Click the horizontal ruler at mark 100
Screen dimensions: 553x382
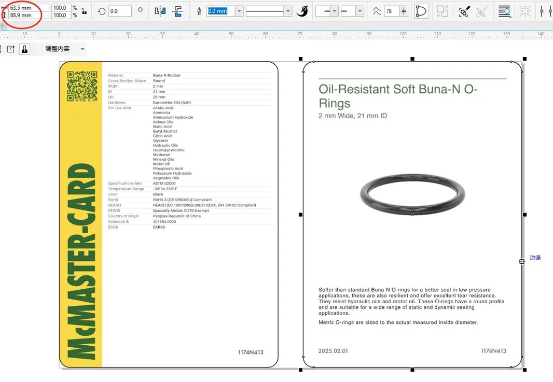(x=403, y=34)
